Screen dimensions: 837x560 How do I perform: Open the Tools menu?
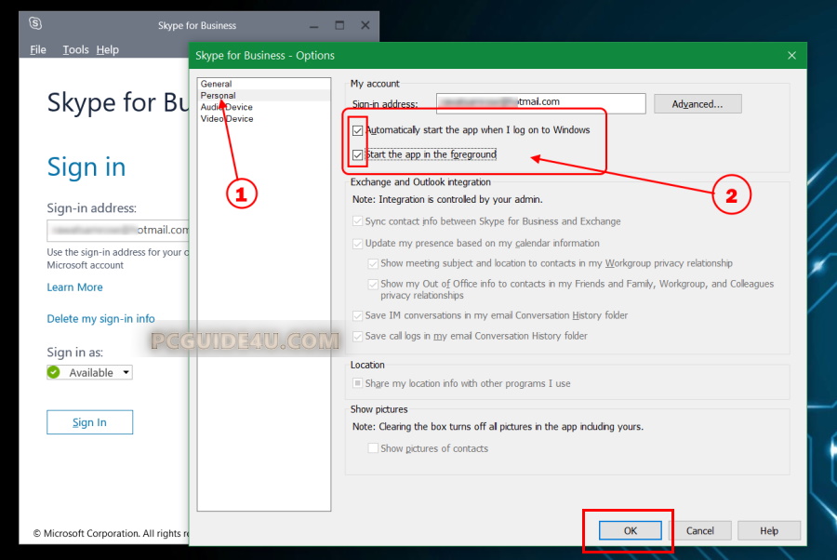[75, 50]
